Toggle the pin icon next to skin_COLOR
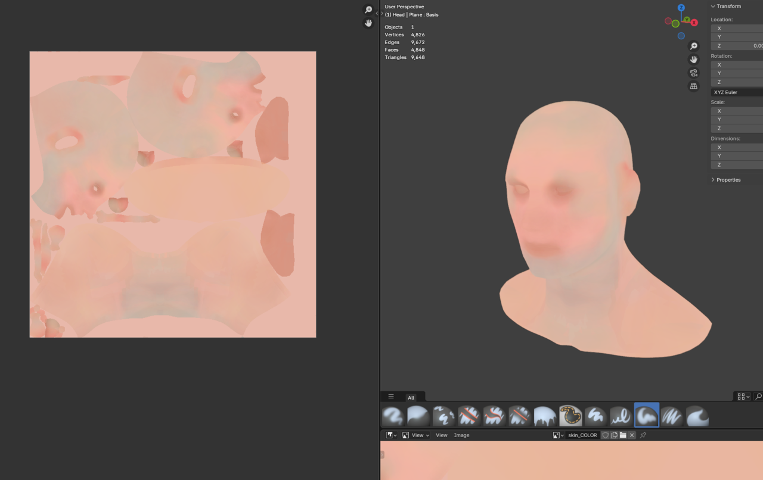 [643, 435]
